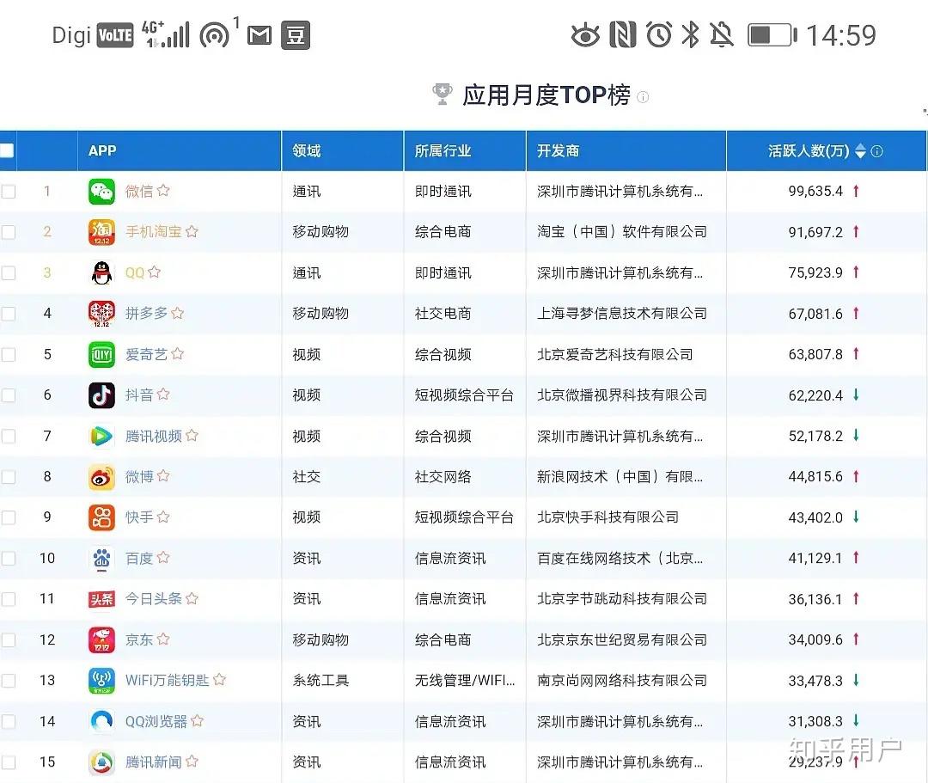Show info icon in 活跃人数 header
928x783 pixels.
877,151
